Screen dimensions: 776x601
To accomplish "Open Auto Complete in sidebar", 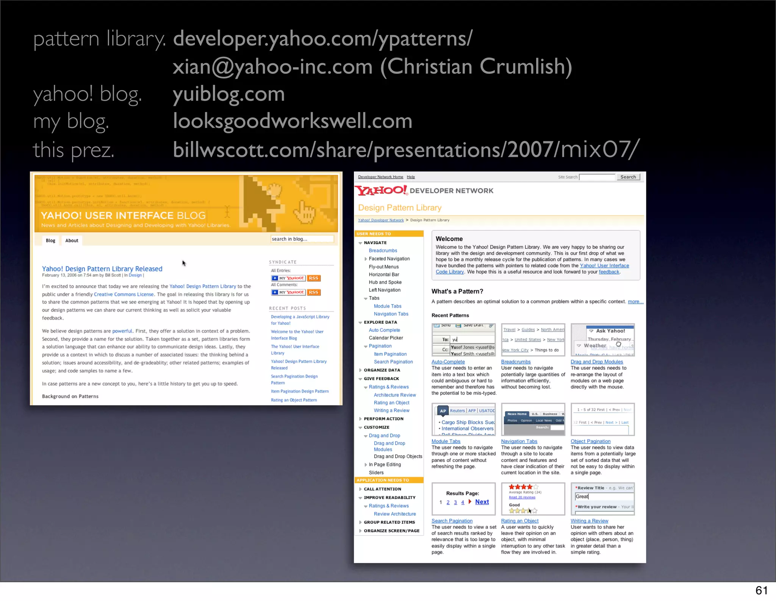I will (x=385, y=330).
